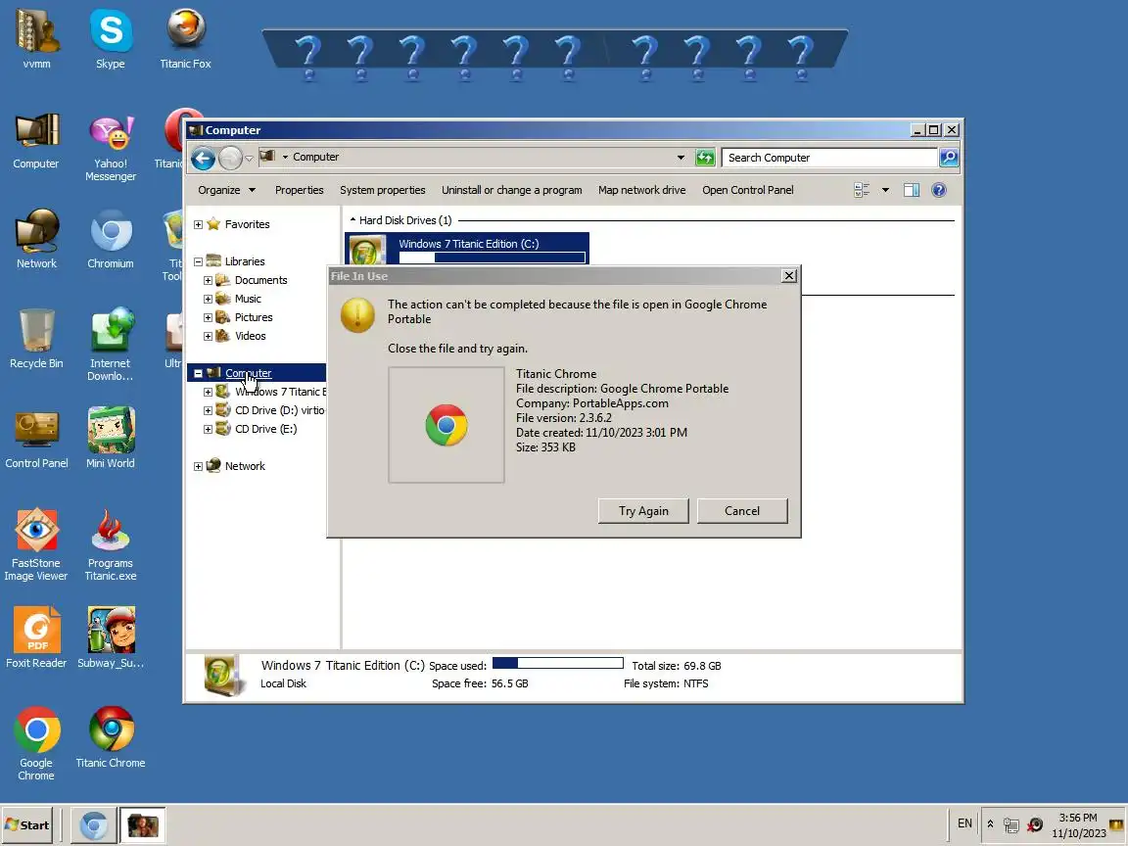Image resolution: width=1128 pixels, height=846 pixels.
Task: Select Windows 7 Titanic Edition (C:) drive
Action: tap(467, 249)
